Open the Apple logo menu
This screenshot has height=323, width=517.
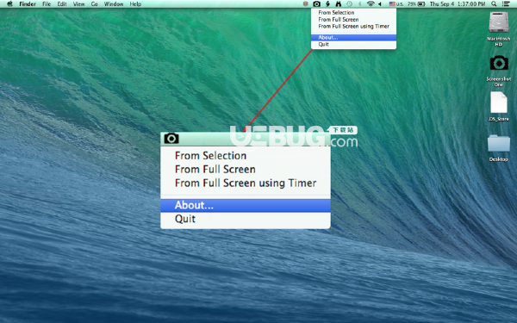pos(9,4)
